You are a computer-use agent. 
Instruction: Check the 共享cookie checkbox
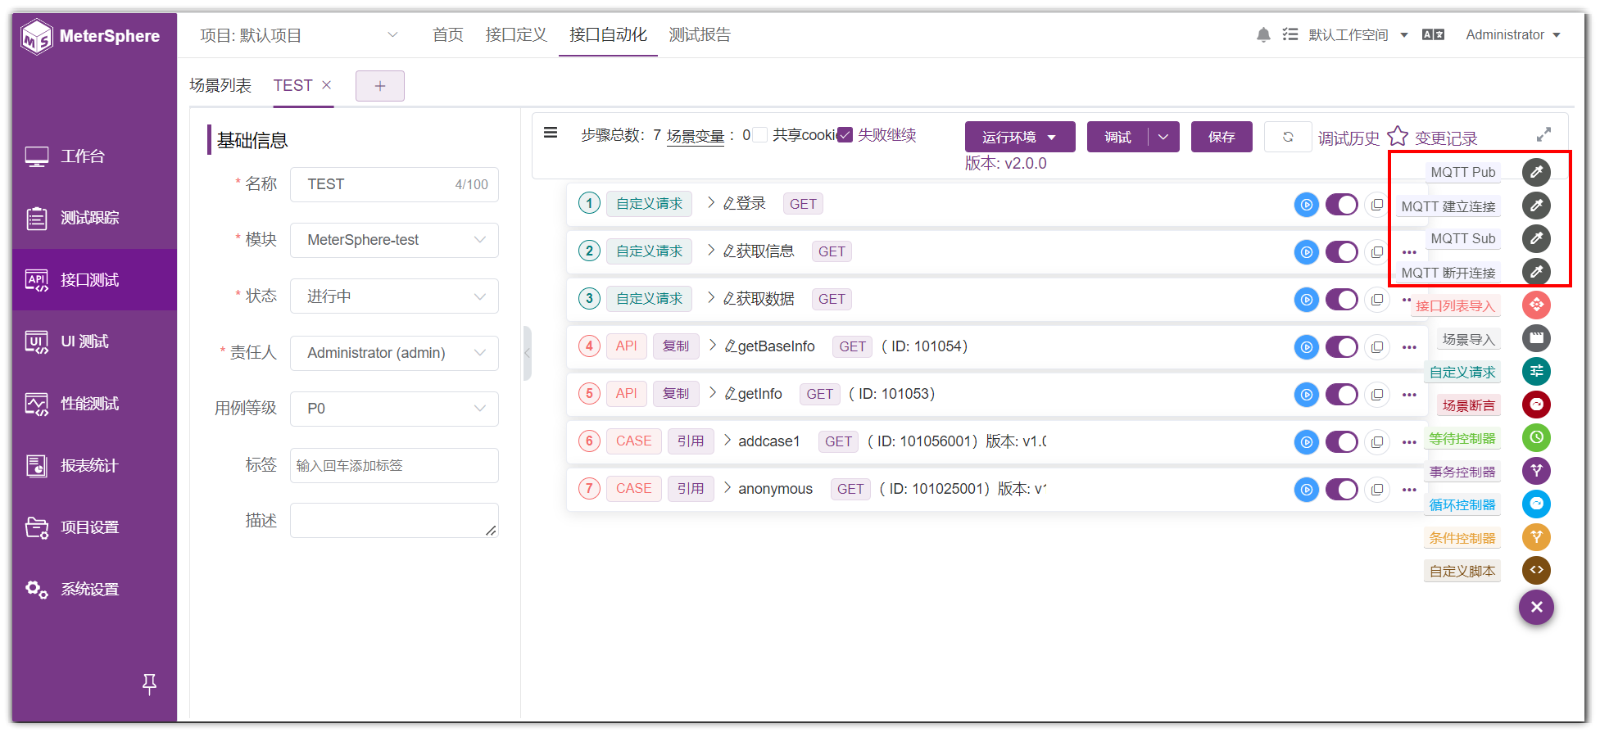pyautogui.click(x=760, y=135)
